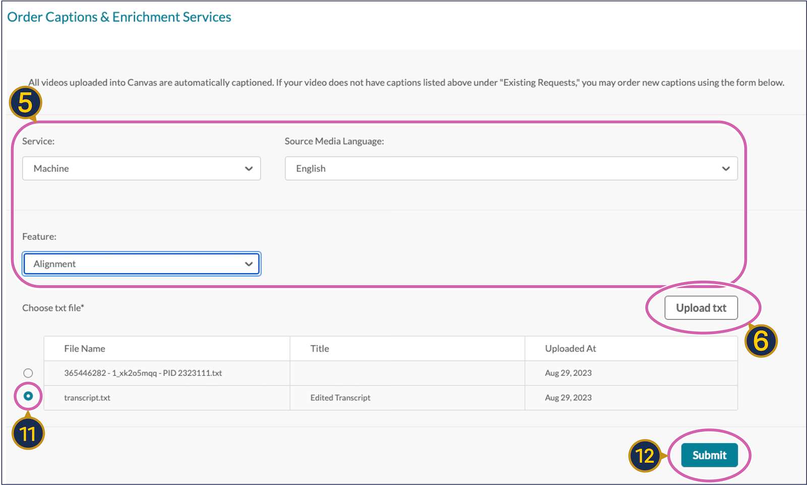Select the radio button for transcript.txt
Image resolution: width=807 pixels, height=485 pixels.
pos(28,396)
